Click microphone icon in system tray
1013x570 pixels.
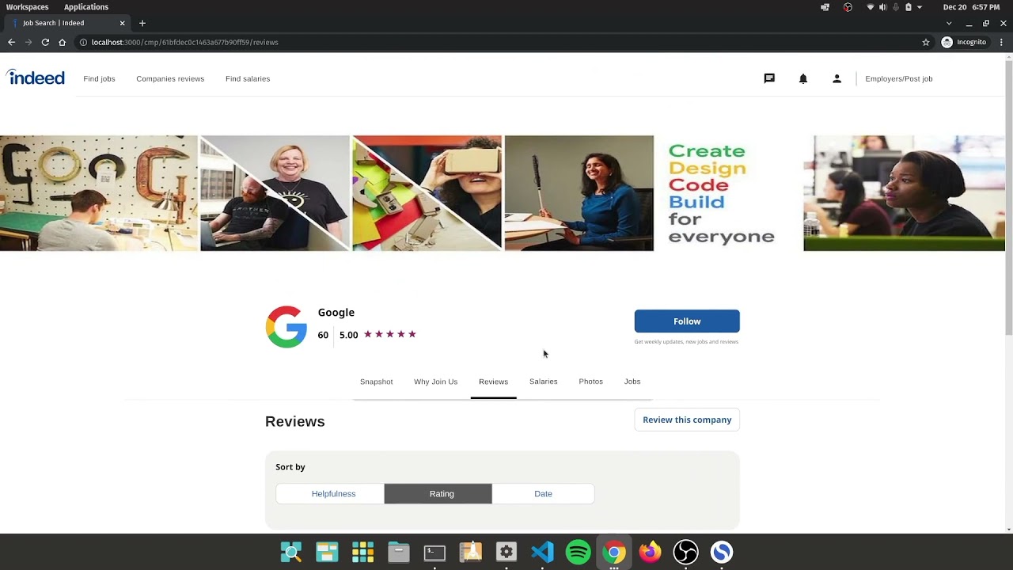pos(896,7)
